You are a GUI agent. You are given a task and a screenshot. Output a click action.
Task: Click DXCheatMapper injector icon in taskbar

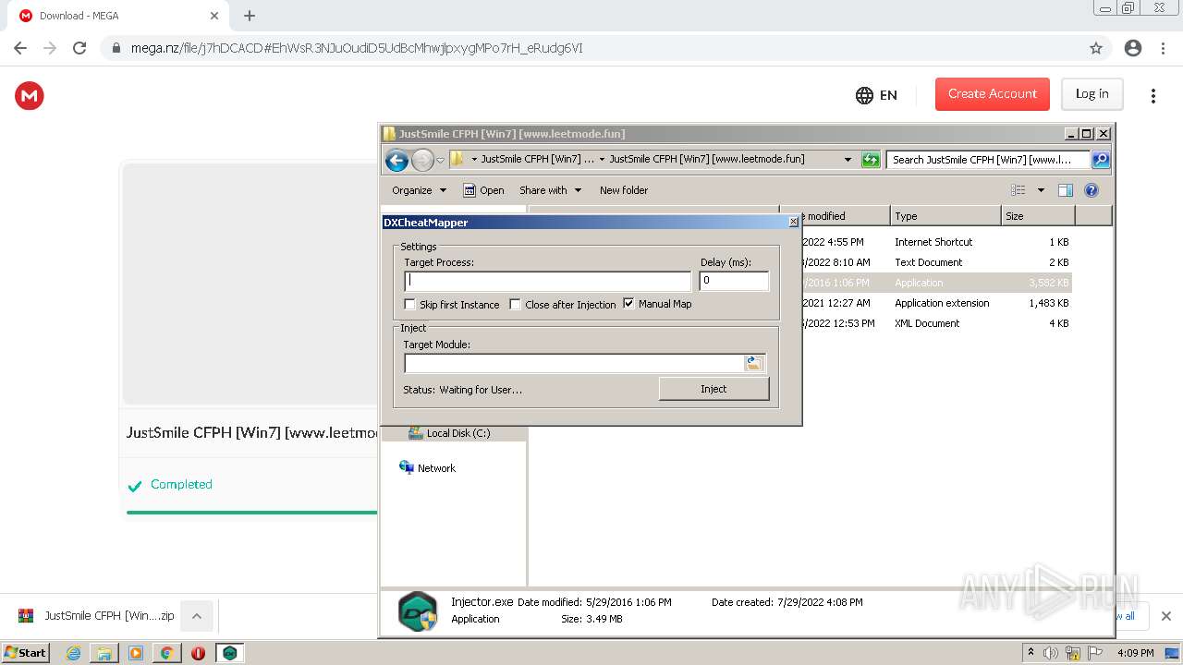230,653
